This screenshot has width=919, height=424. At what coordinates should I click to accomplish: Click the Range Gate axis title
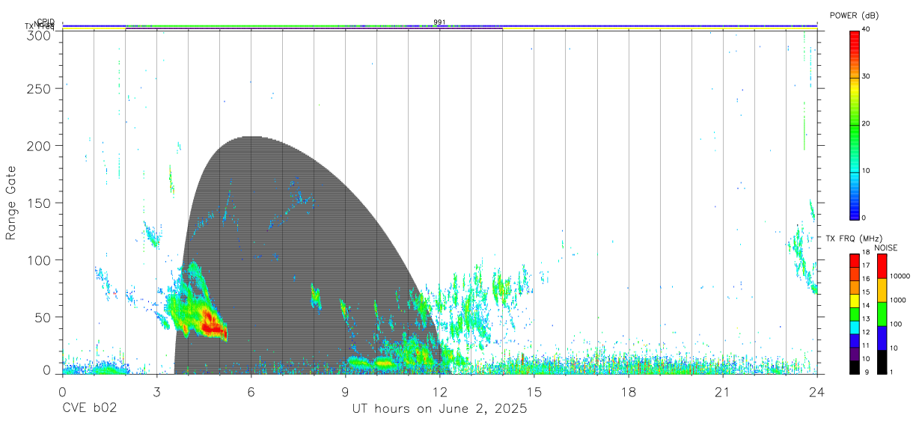[12, 203]
